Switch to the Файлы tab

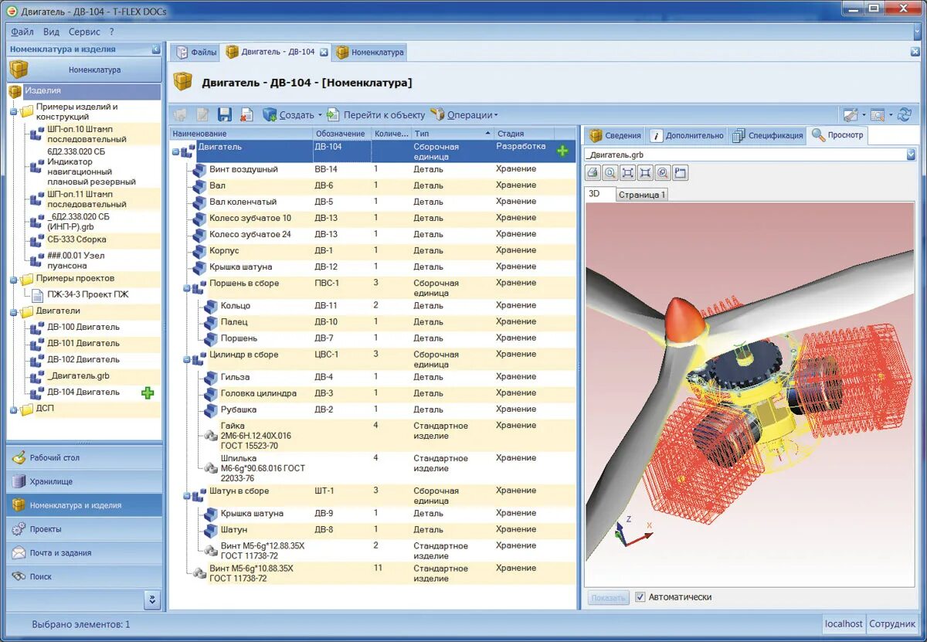click(x=196, y=53)
